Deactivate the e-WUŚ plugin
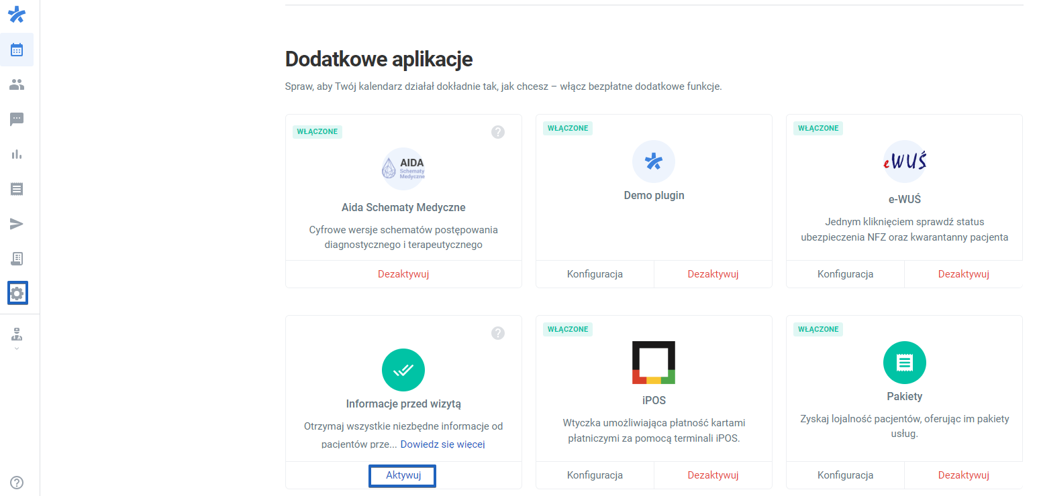Image resolution: width=1037 pixels, height=496 pixels. click(x=963, y=274)
